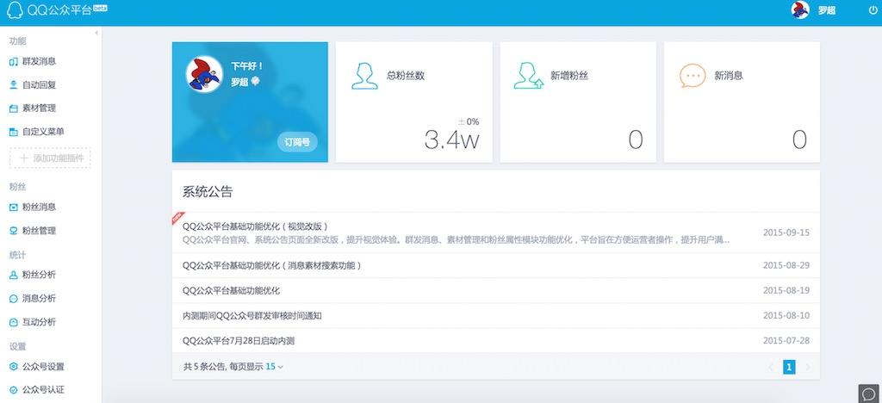Viewport: 882px width, 403px height.
Task: Select page 1 in pagination
Action: [789, 367]
